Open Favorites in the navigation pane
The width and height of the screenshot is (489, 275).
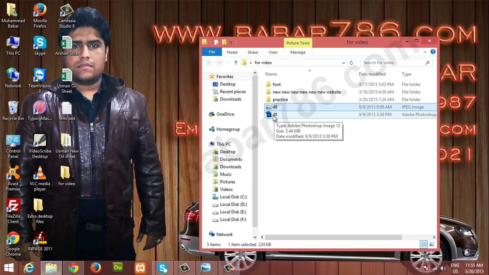pyautogui.click(x=225, y=77)
